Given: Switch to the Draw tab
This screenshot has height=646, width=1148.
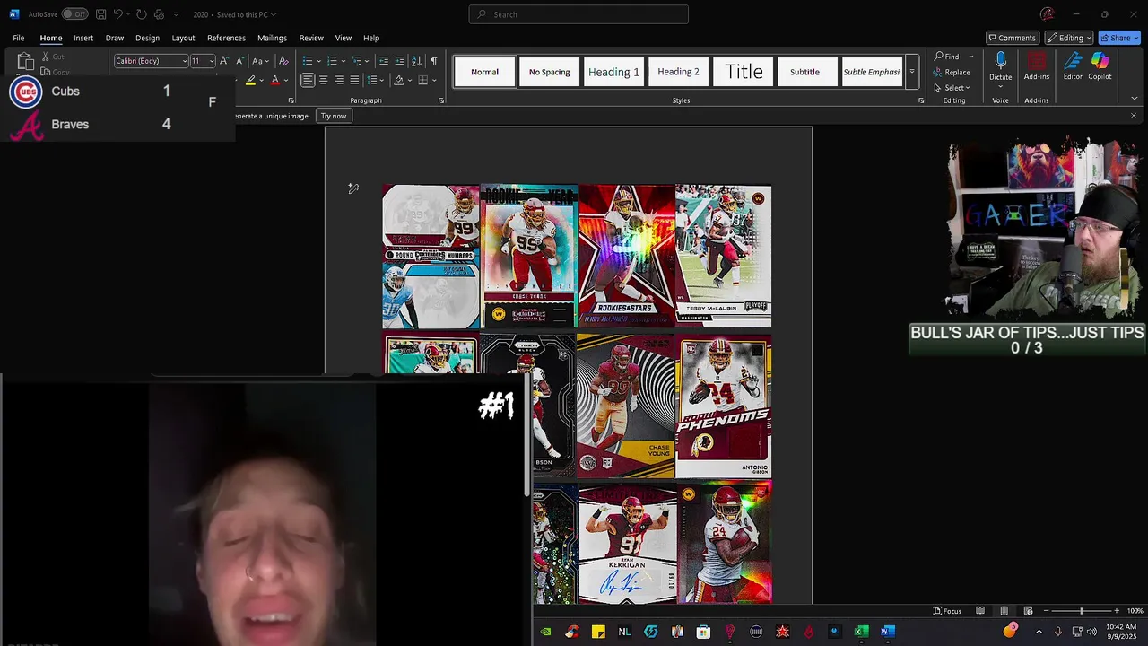Looking at the screenshot, I should coord(115,38).
